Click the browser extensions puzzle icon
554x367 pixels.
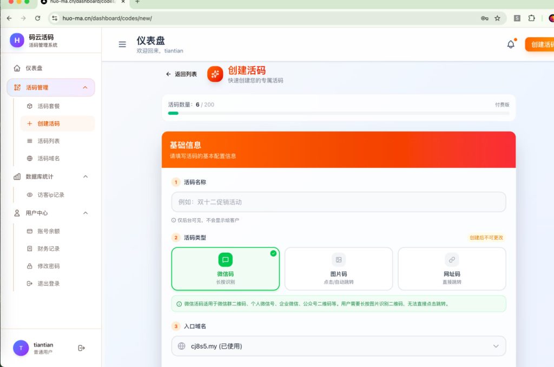[531, 18]
